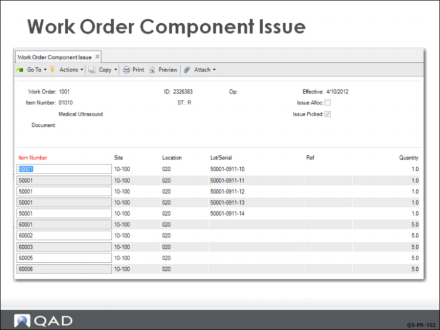Click the 60005 item number field
Viewport: 440px width, 330px height.
coord(64,258)
